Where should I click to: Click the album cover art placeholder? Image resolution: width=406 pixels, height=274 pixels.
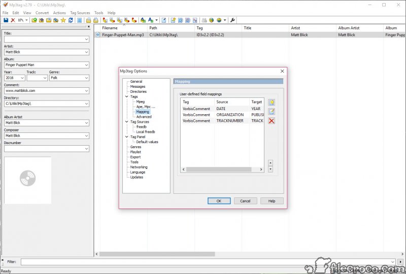pos(28,180)
